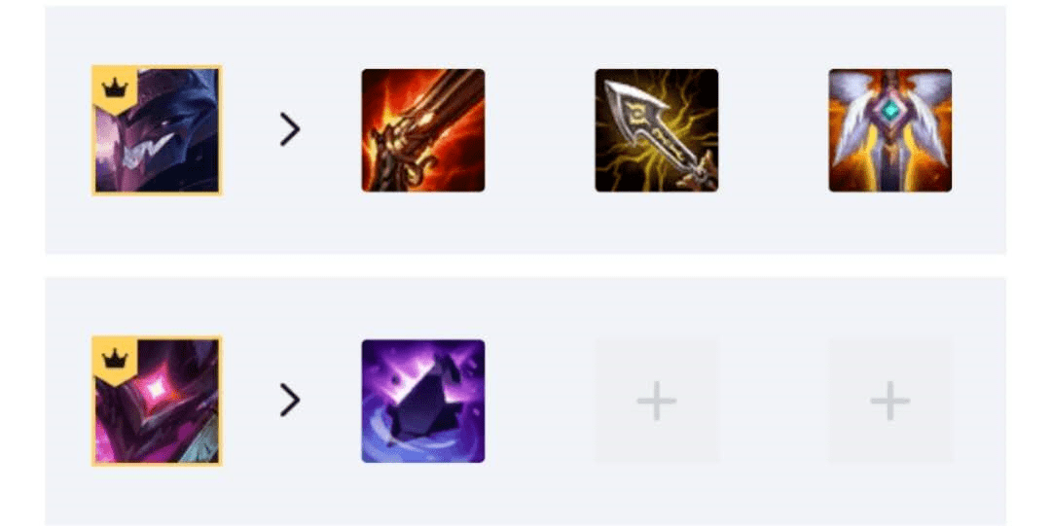The image size is (1051, 526).
Task: Select the red flaming sword item
Action: [423, 130]
